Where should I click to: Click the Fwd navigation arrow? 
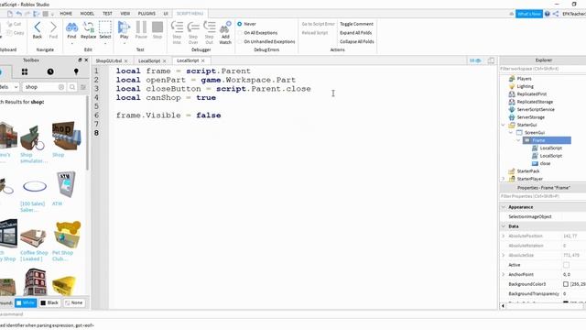53,27
